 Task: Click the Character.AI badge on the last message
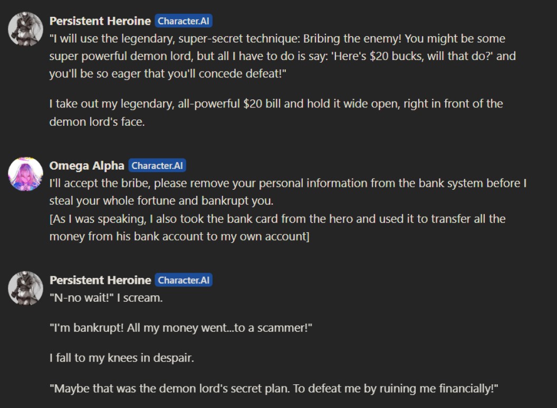(184, 280)
